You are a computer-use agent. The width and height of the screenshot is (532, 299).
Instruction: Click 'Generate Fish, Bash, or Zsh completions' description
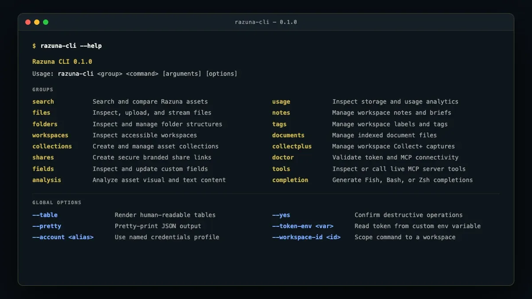[x=403, y=180]
